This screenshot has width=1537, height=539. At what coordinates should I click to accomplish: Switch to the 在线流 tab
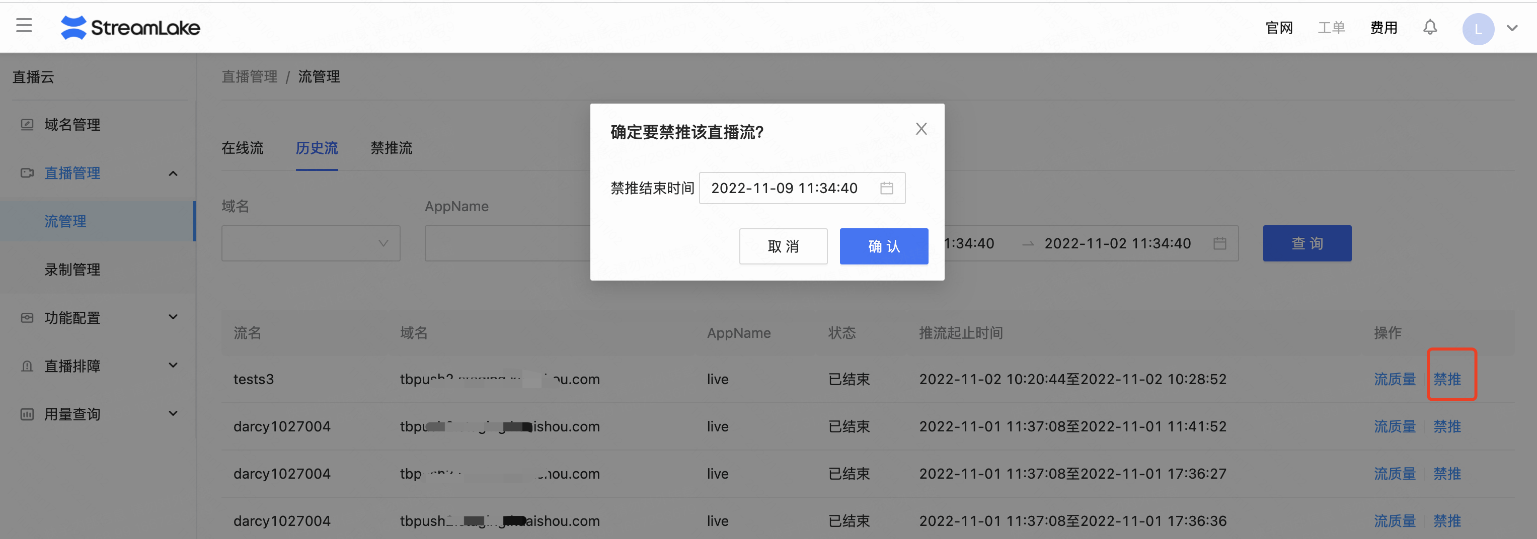[x=242, y=148]
